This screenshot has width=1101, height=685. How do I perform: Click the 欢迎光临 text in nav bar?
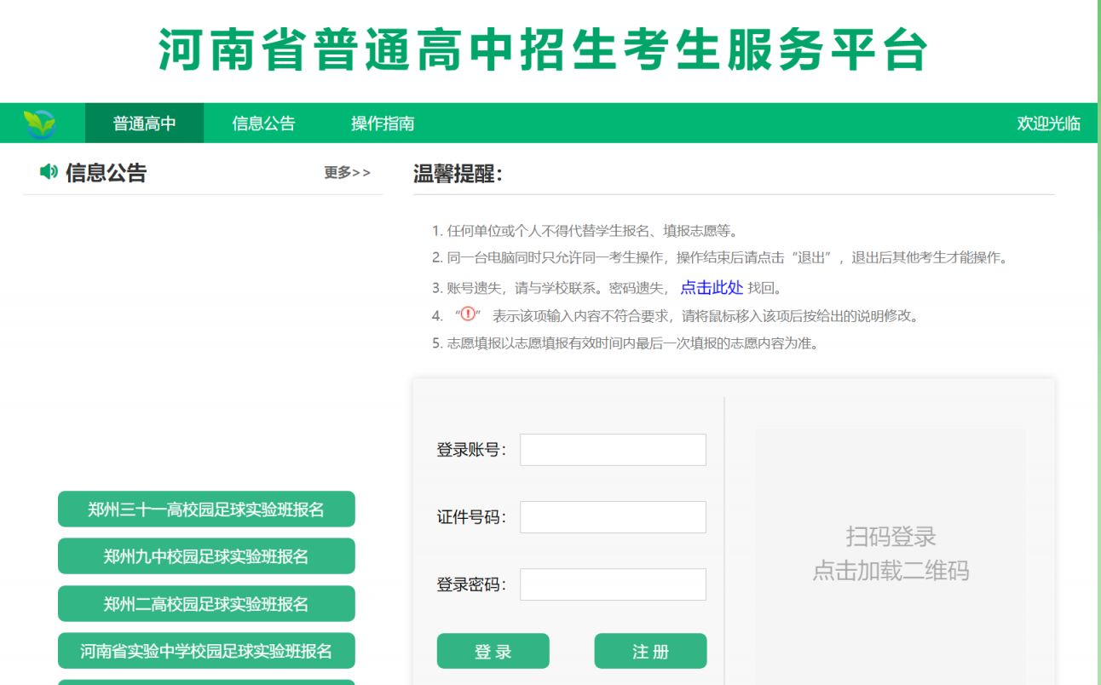click(x=1048, y=124)
